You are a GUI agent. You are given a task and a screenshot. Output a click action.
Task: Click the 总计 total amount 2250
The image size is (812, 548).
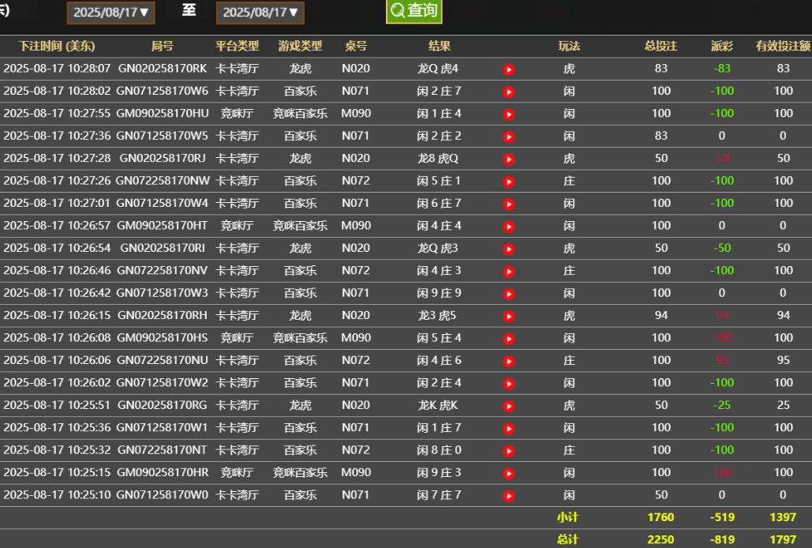660,538
